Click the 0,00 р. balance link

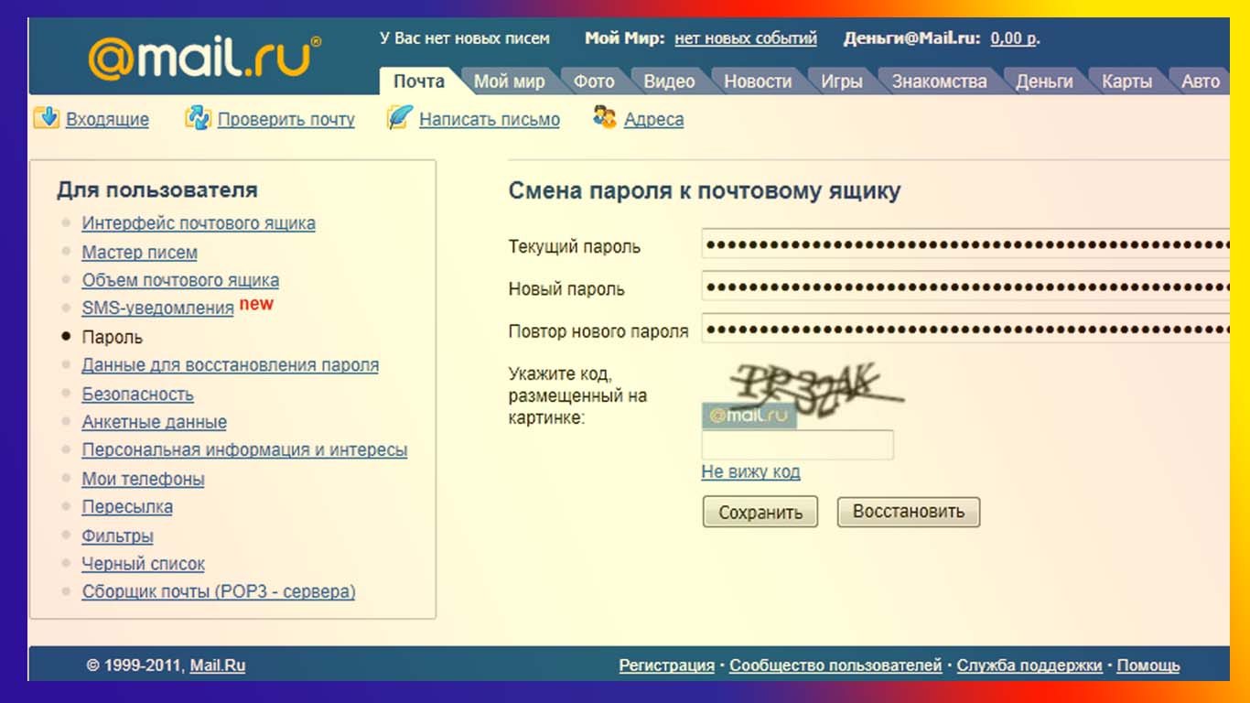coord(1015,38)
